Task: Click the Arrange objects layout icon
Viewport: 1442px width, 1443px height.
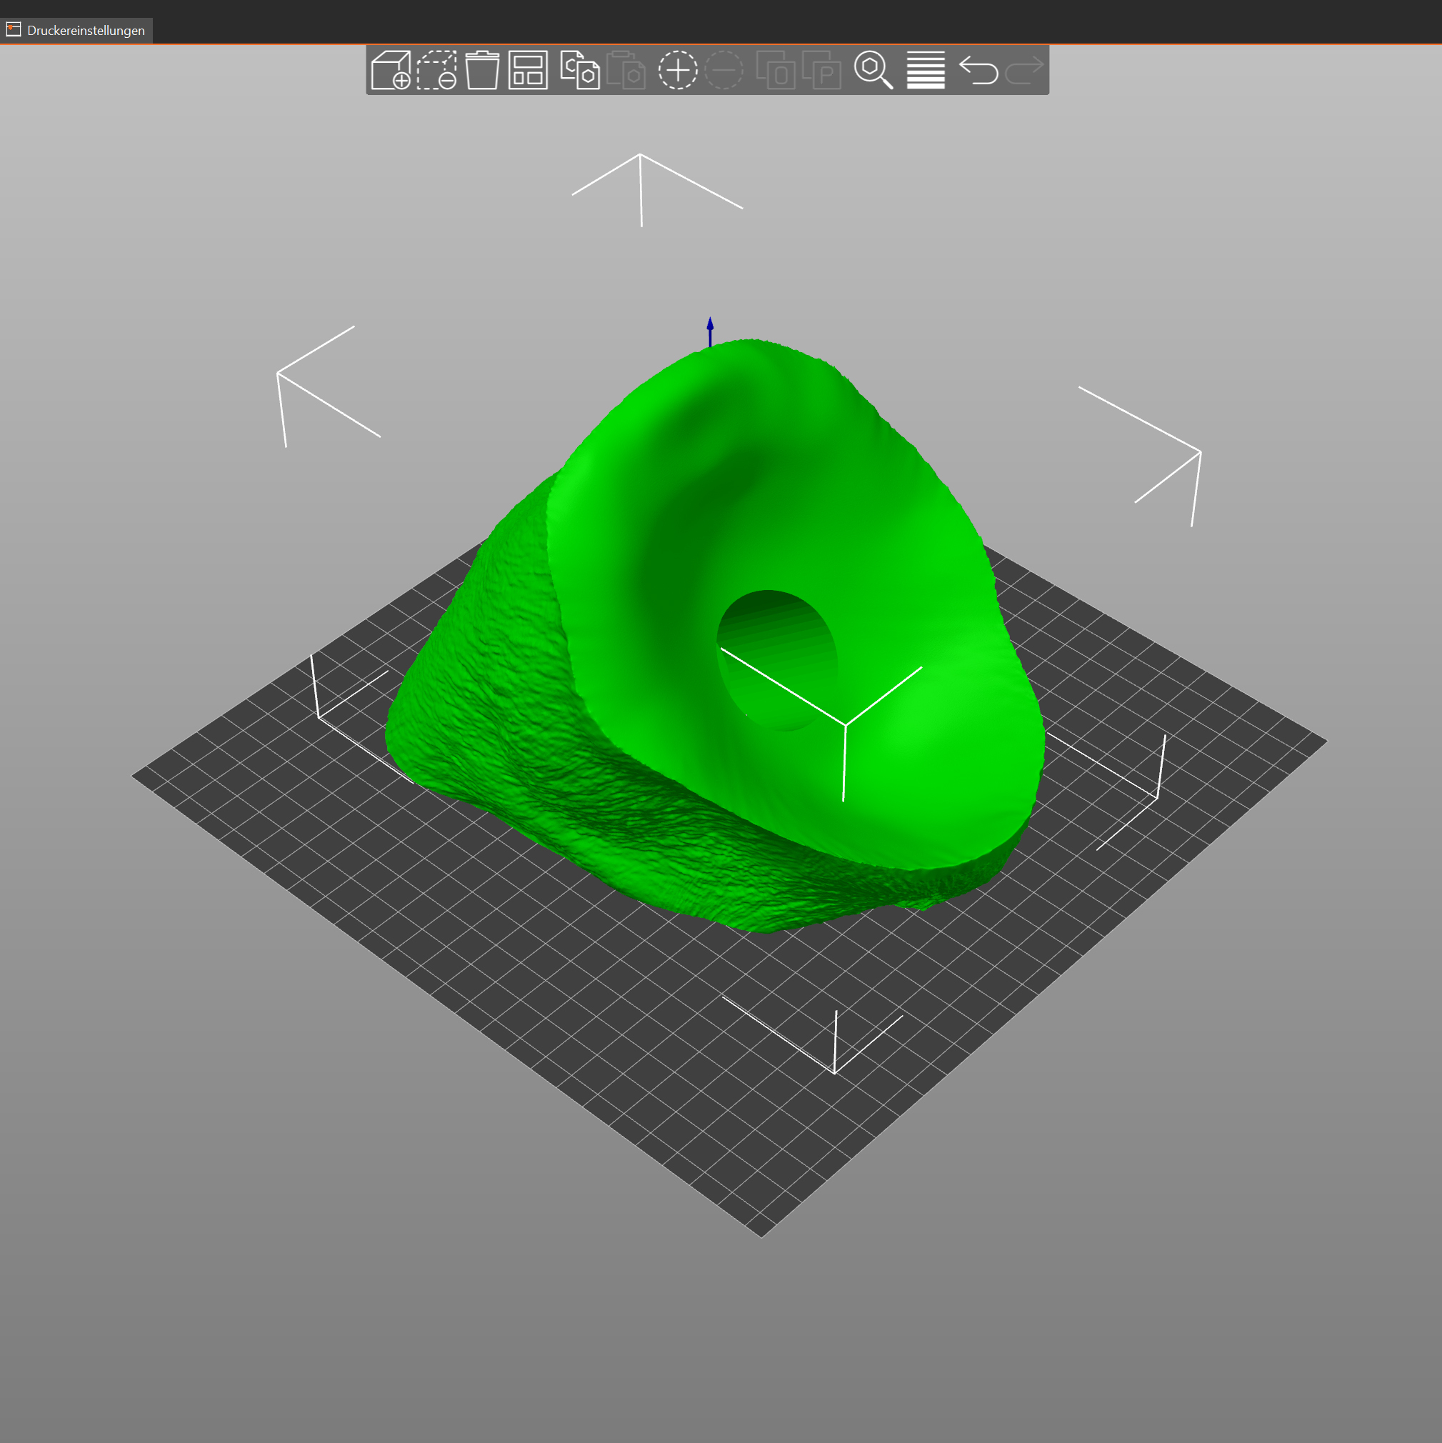Action: coord(528,70)
